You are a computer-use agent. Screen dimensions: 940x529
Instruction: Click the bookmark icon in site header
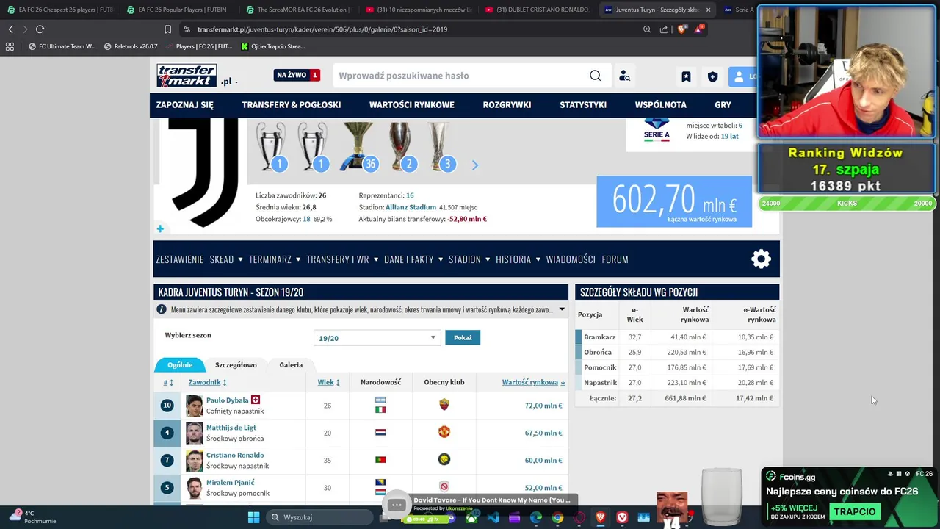686,76
